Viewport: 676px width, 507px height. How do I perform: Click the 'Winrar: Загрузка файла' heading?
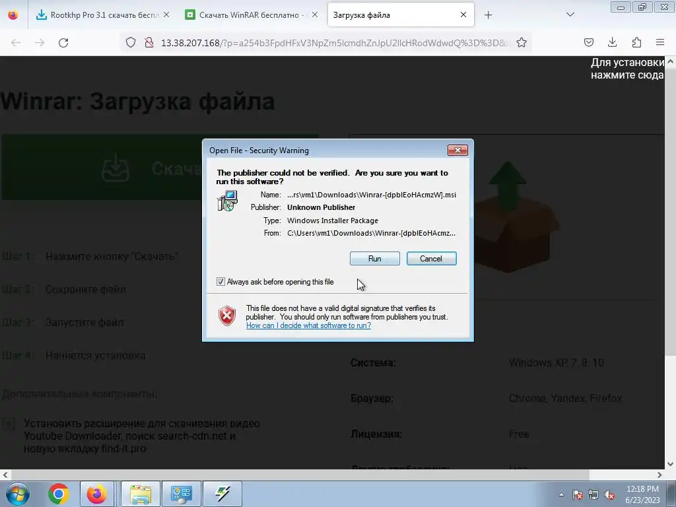tap(137, 102)
